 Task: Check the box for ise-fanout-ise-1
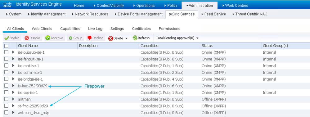click(x=6, y=59)
